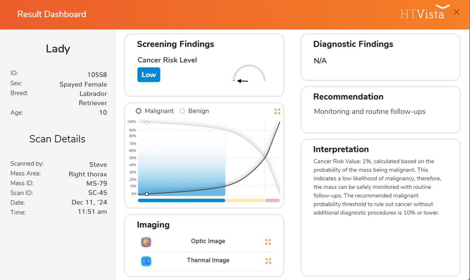
Task: Open the Optic Image thumbnail
Action: [146, 242]
